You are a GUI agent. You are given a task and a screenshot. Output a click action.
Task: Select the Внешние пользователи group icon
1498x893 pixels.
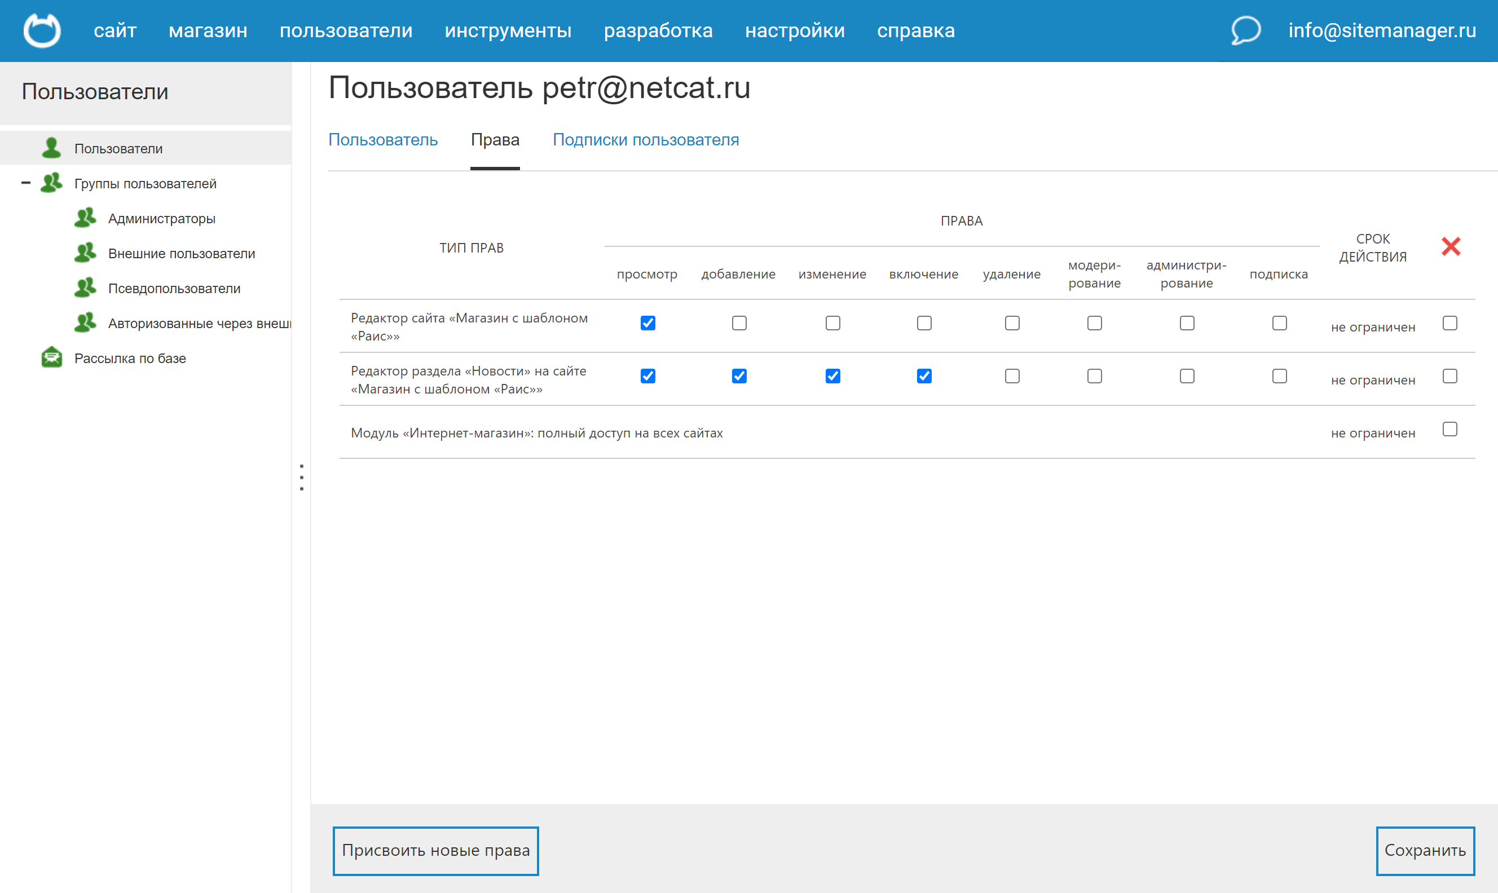point(85,253)
